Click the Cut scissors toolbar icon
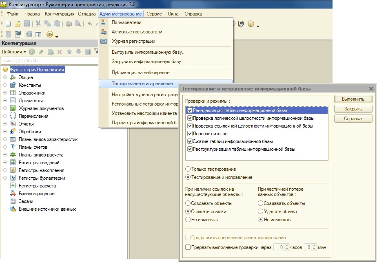The height and width of the screenshot is (262, 377). [x=38, y=24]
